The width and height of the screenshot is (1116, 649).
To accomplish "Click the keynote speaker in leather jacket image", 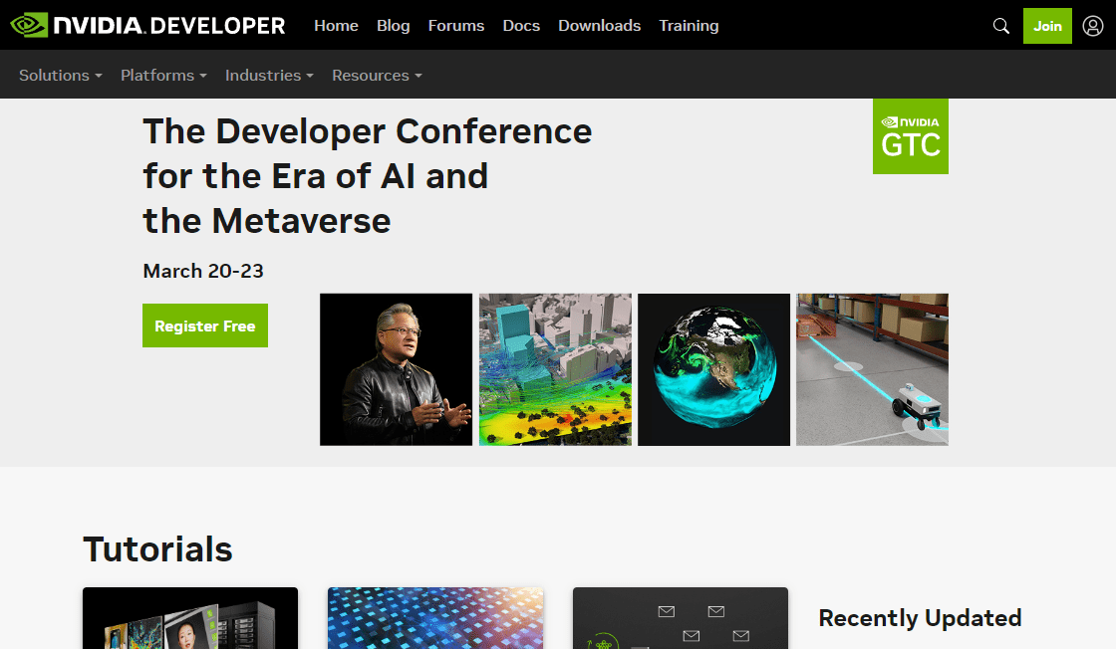I will [396, 369].
